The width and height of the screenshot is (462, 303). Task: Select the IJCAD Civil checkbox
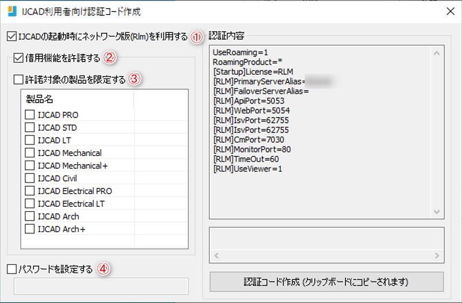(x=30, y=178)
